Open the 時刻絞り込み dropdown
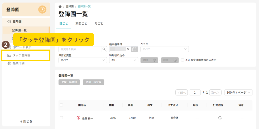This screenshot has height=129, width=259. (x=123, y=60)
